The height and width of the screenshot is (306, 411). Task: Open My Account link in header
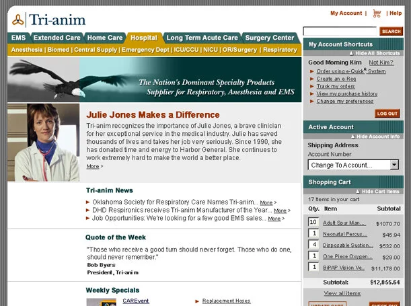pyautogui.click(x=346, y=13)
